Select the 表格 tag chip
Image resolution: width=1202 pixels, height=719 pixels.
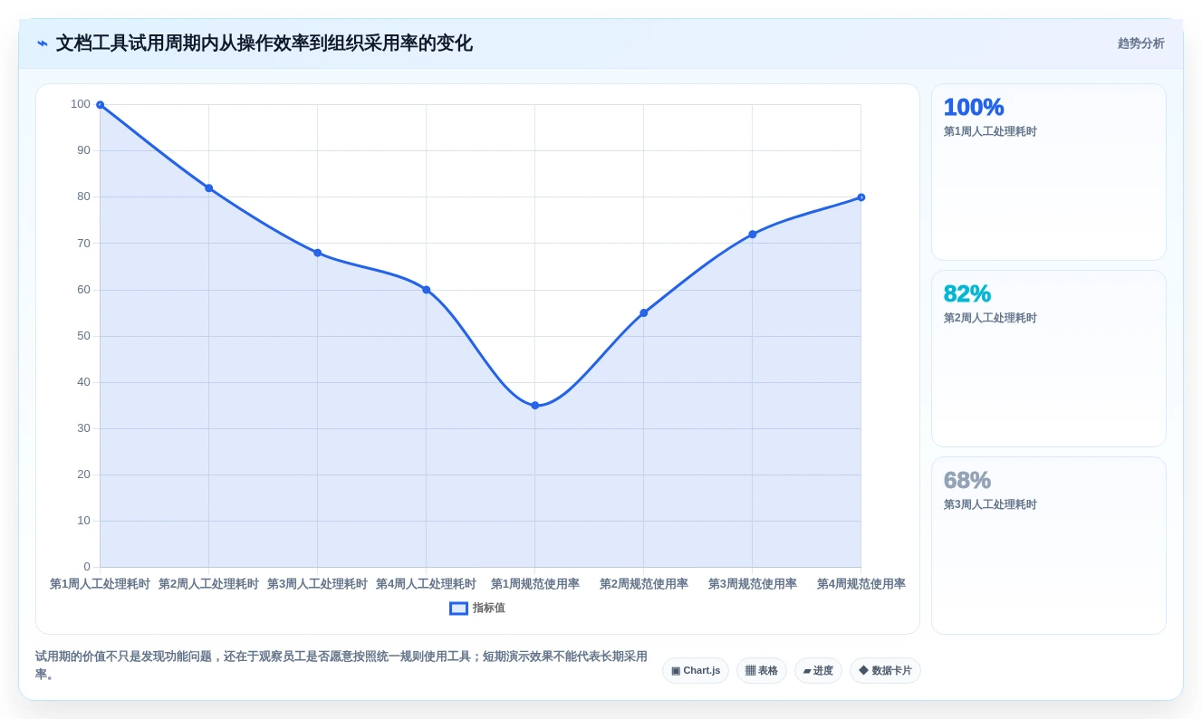pos(762,670)
